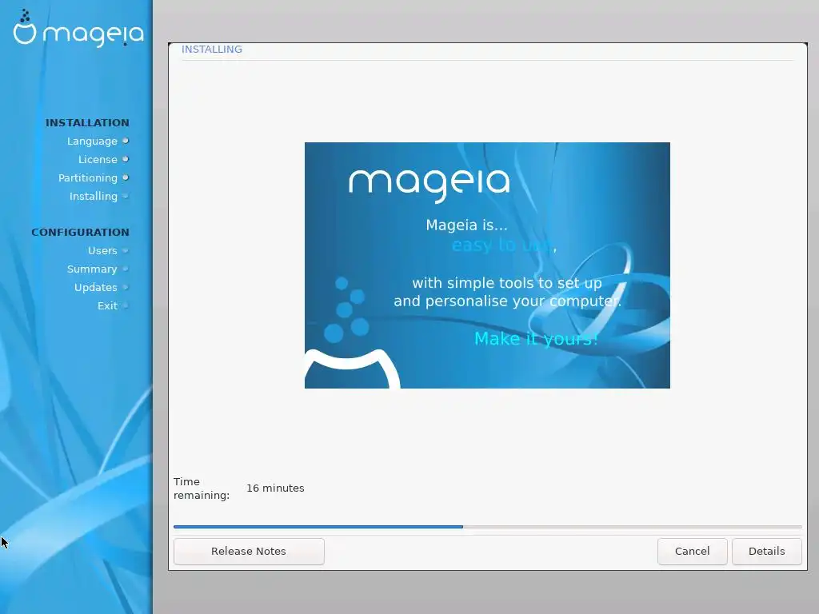Click the 'Mageia is...' text in slideshow

(x=466, y=225)
